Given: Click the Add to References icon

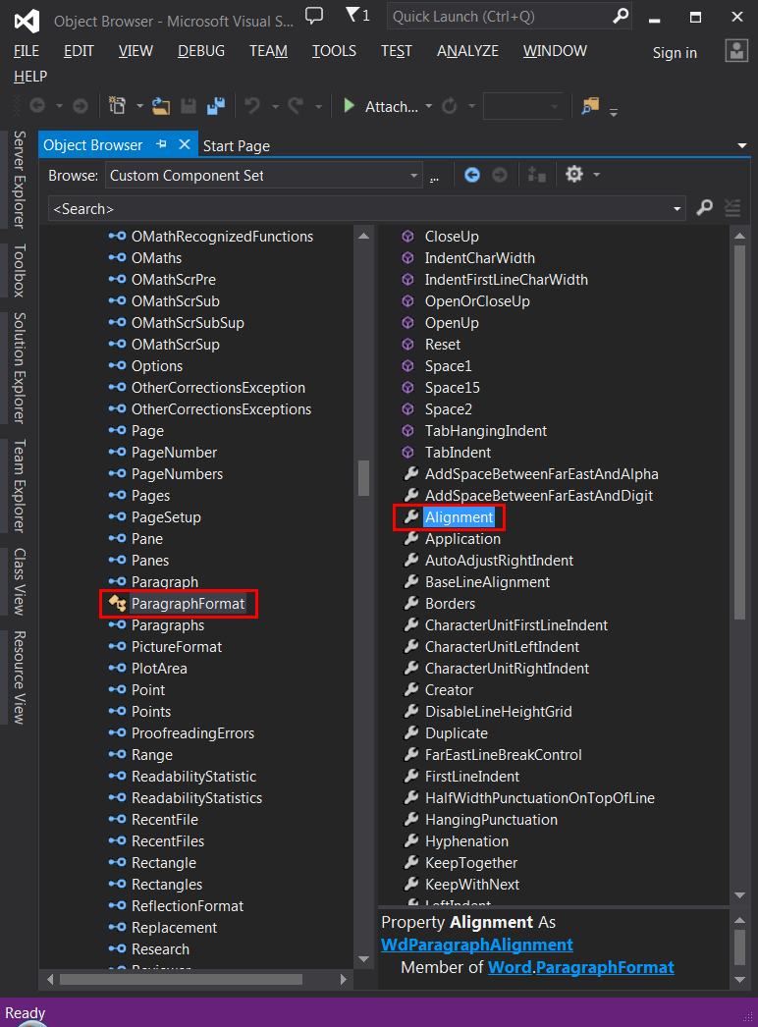Looking at the screenshot, I should pos(536,175).
